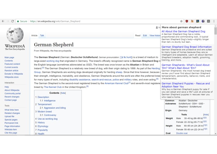The height and width of the screenshot is (154, 217).
Task: Open the gray square extension icon
Action: (x=209, y=21)
